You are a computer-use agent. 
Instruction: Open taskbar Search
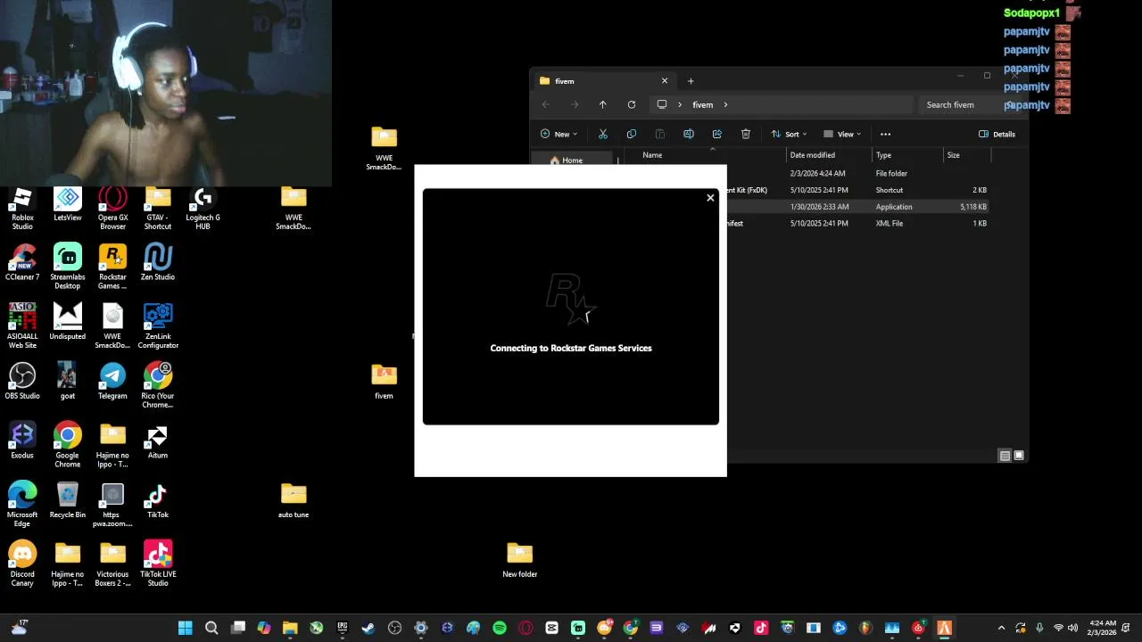[x=211, y=628]
